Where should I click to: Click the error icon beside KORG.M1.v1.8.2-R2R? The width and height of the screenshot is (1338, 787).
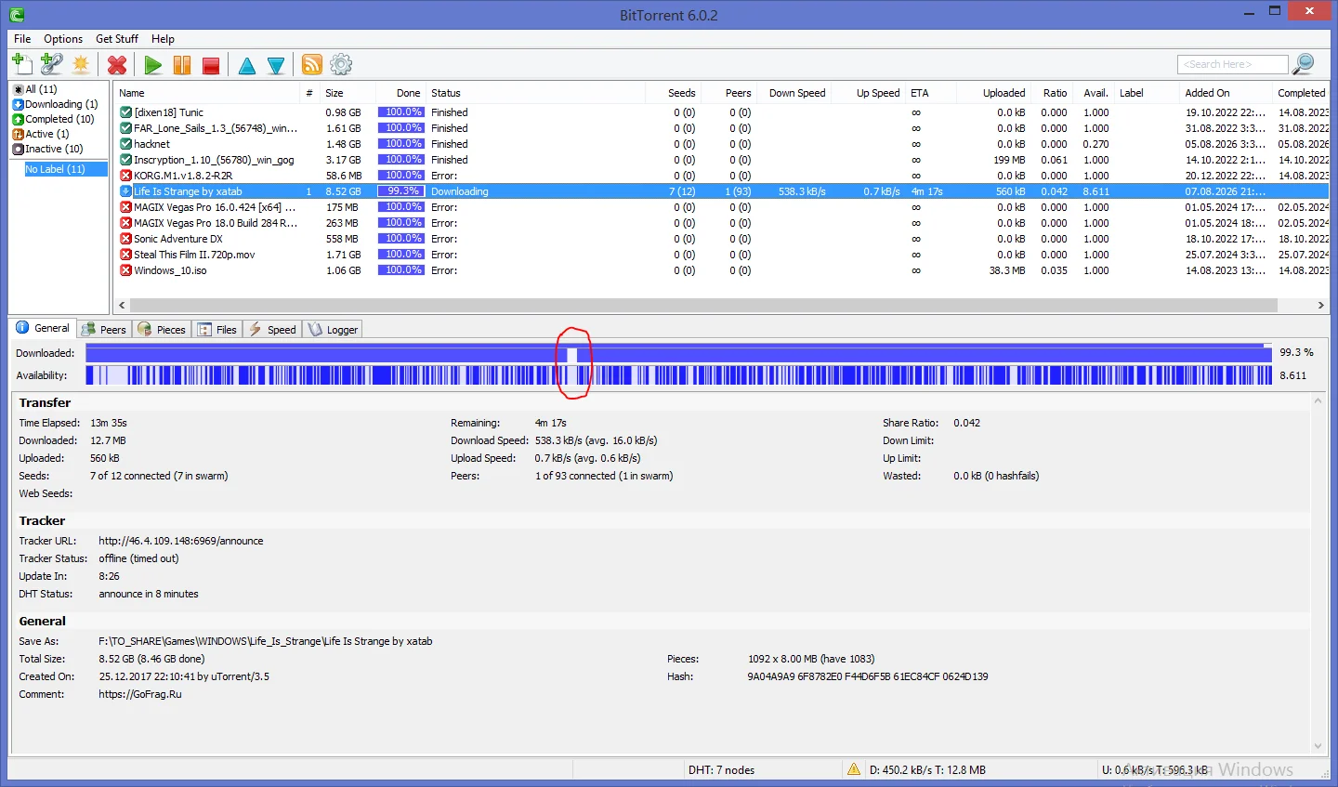click(125, 176)
